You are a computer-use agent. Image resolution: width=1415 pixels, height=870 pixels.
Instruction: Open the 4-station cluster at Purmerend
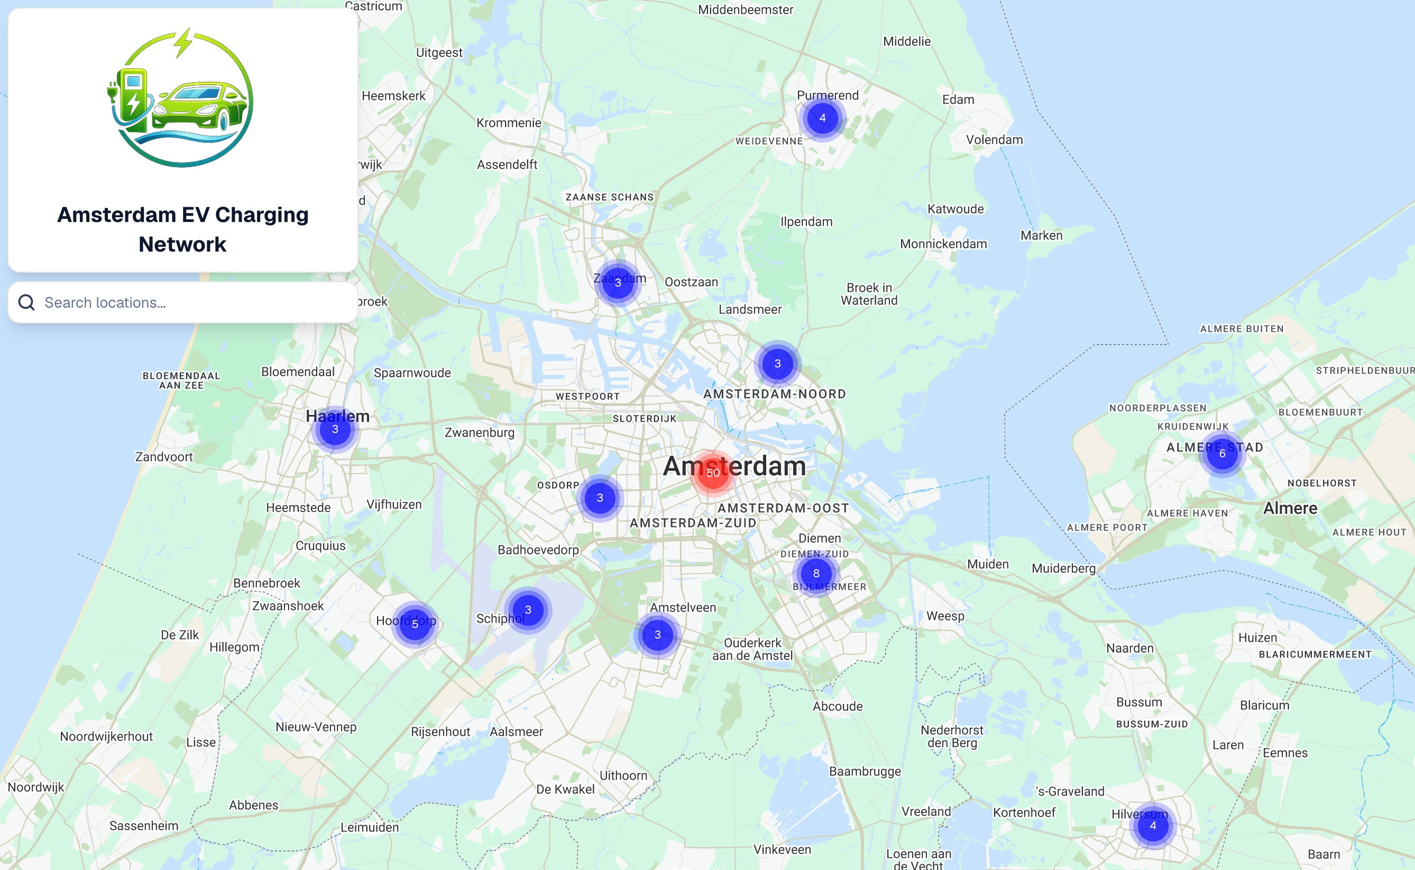click(x=822, y=118)
